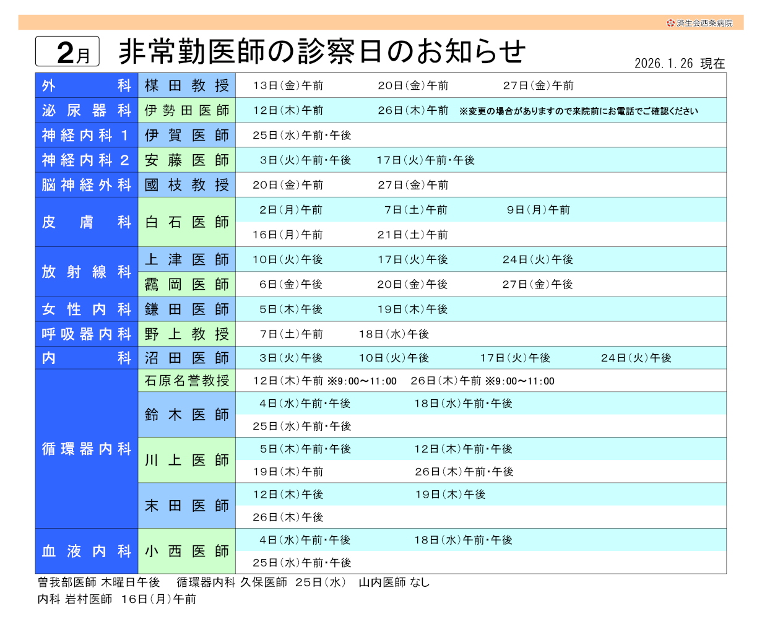Click the 鎌田医師 doctor name cell
Image resolution: width=762 pixels, height=619 pixels.
click(x=187, y=309)
